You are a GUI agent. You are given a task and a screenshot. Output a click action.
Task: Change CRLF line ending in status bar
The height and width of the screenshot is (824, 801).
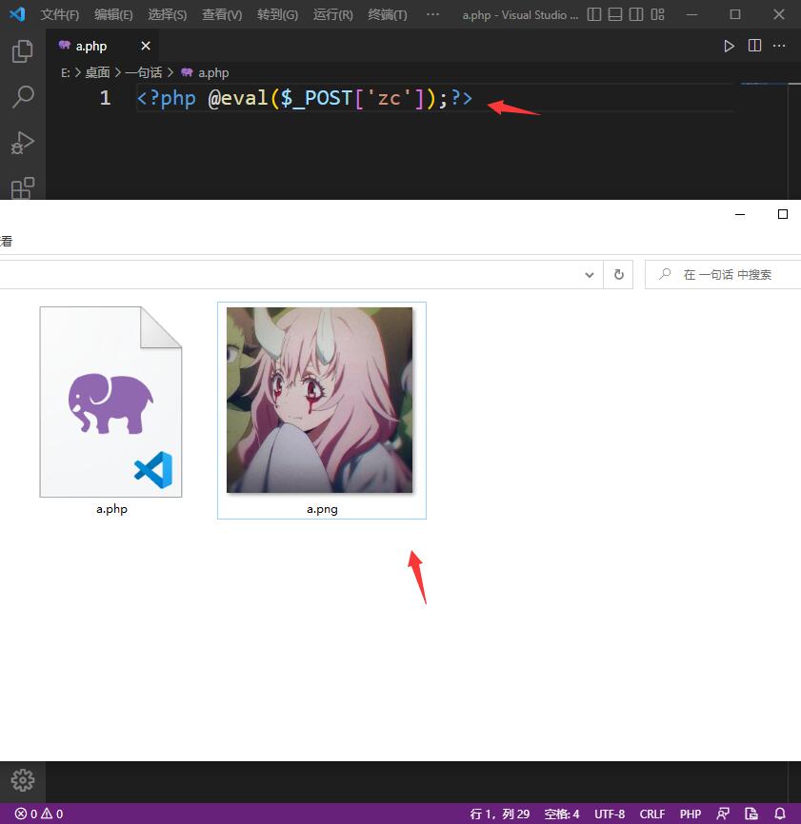click(x=652, y=814)
